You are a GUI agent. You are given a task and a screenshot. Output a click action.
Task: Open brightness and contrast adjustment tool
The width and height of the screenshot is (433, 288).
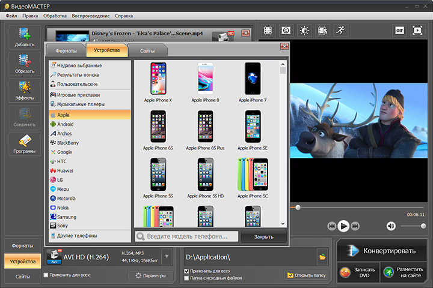tap(305, 30)
